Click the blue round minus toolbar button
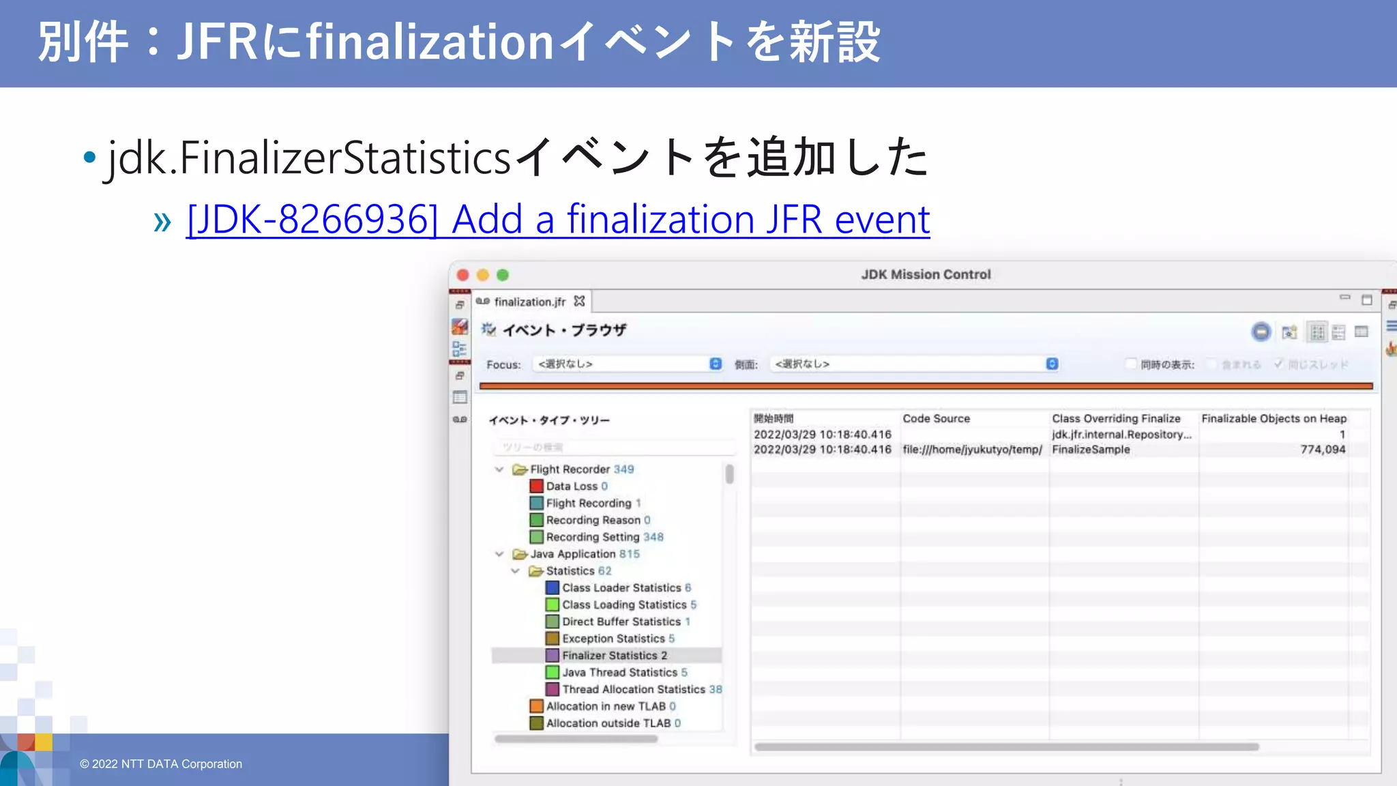Viewport: 1397px width, 786px height. tap(1261, 332)
